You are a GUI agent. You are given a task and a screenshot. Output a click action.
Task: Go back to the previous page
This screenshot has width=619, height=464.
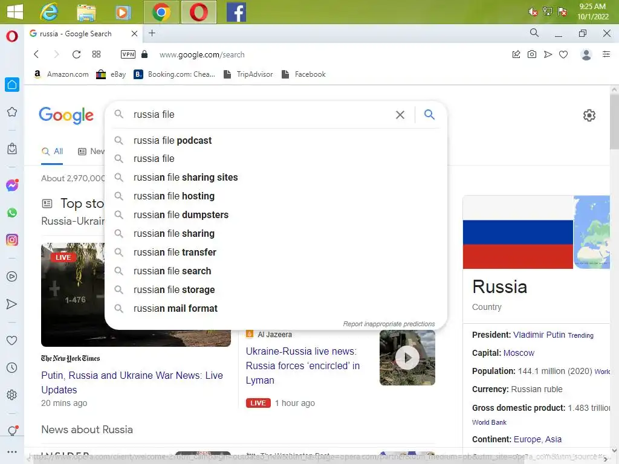point(36,54)
